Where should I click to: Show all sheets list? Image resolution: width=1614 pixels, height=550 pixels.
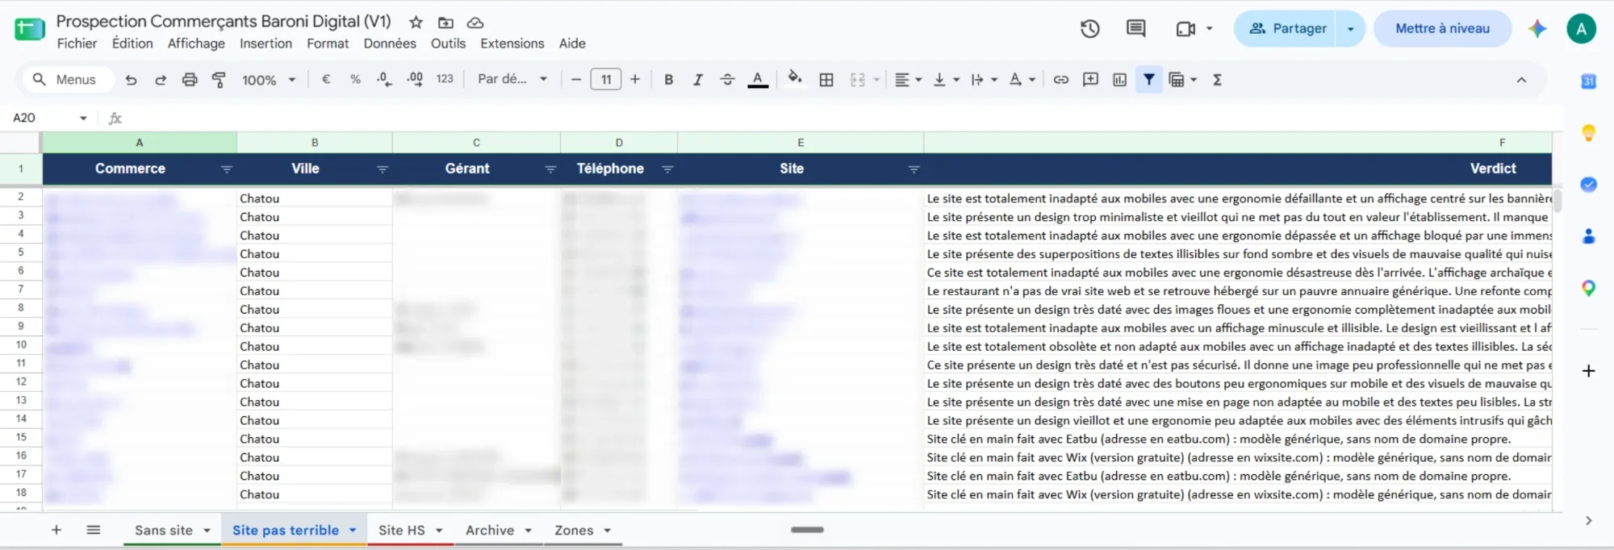click(94, 530)
